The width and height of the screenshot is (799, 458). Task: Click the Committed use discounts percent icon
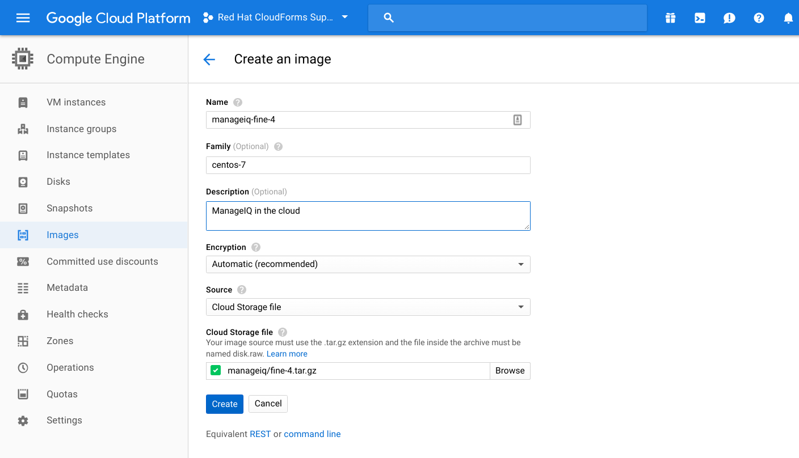(23, 262)
